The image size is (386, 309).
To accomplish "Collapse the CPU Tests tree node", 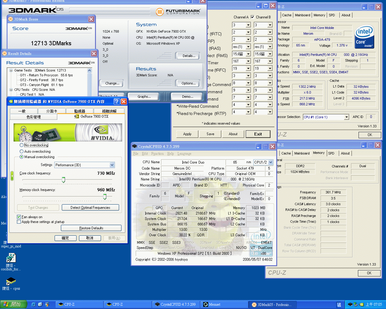I will point(11,90).
